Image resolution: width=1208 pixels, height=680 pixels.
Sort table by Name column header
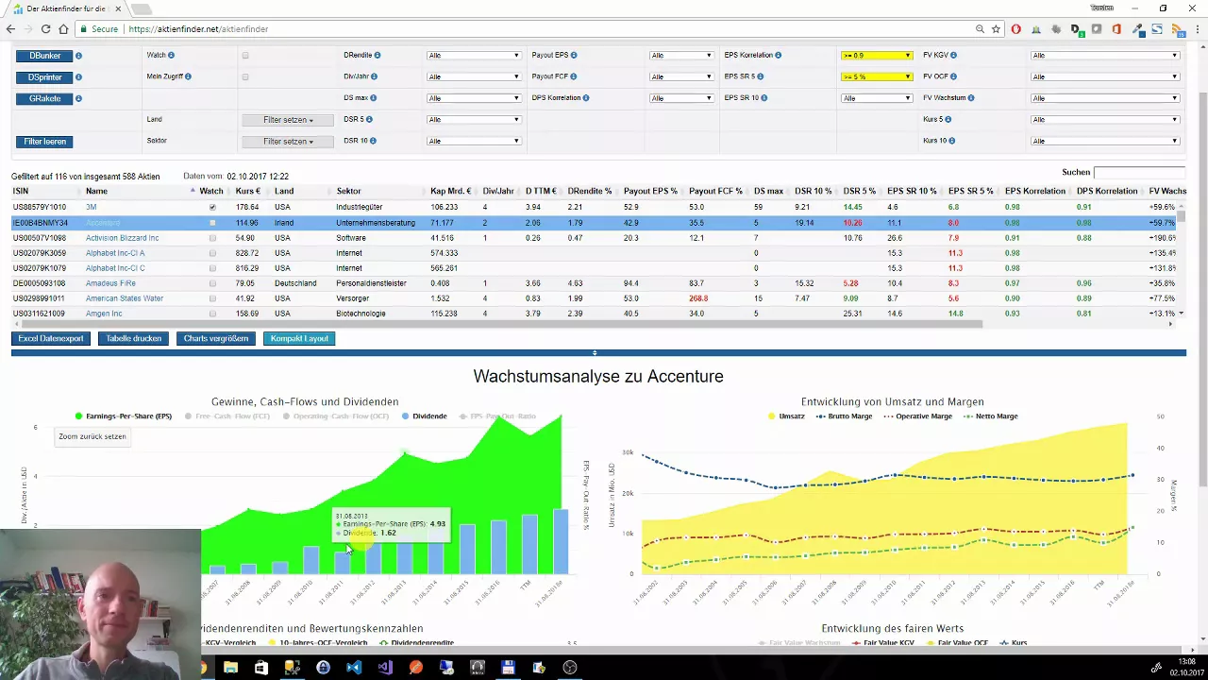click(96, 191)
